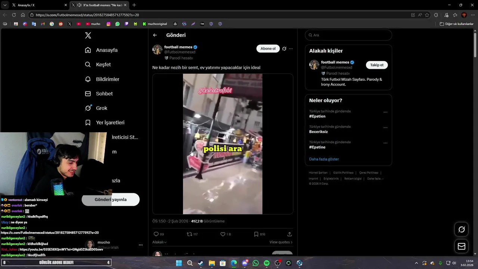Screen dimensions: 478x269
Task: Open browser Settings and more menu
Action: (473, 15)
